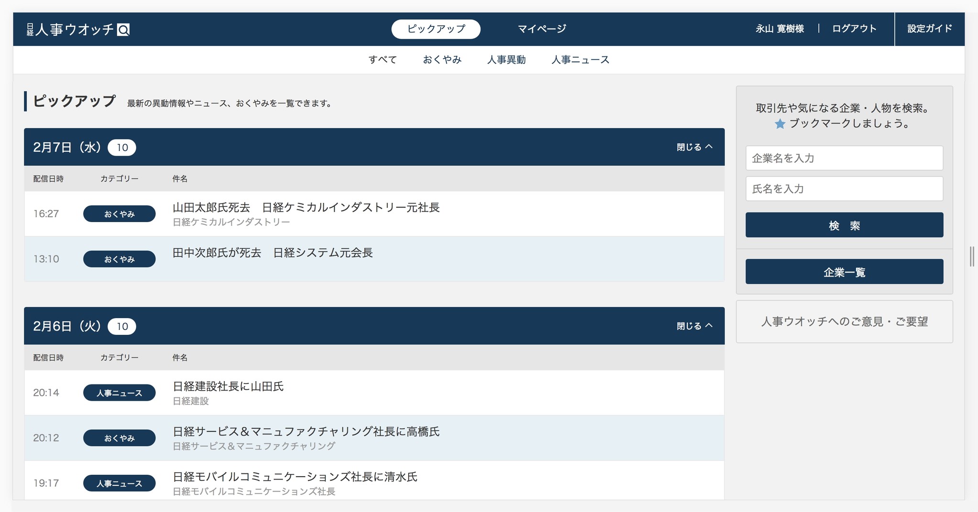Click the user name 永山 寛樹様

point(780,29)
